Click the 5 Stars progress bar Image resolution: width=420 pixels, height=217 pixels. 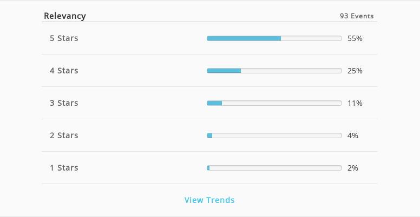(274, 38)
